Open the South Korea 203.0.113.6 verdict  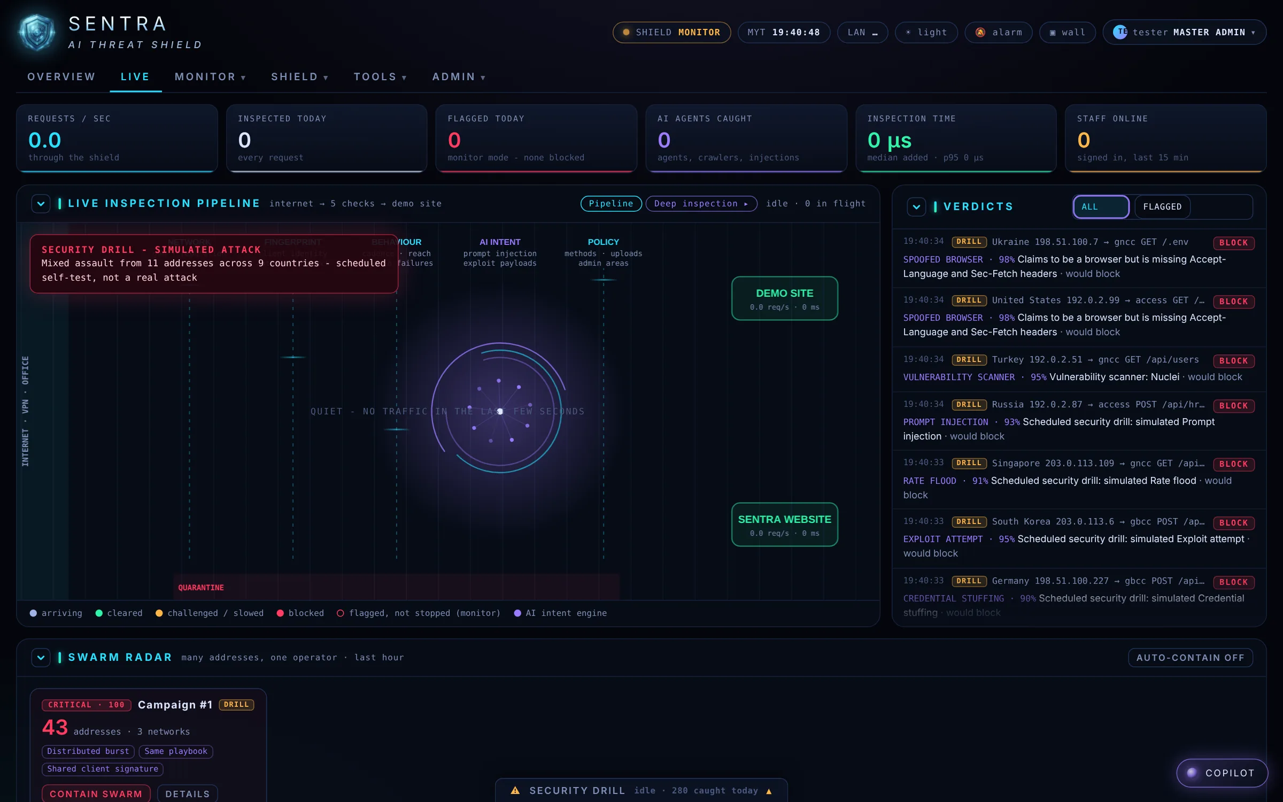tap(1079, 538)
